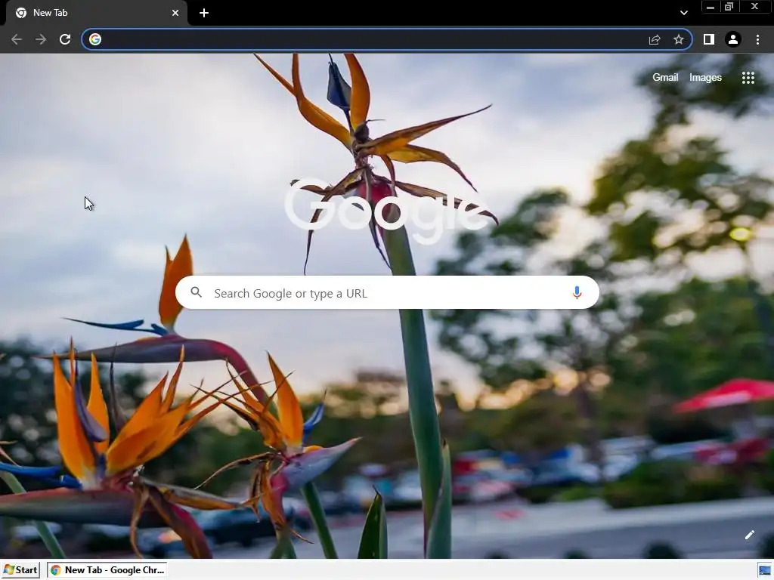This screenshot has width=774, height=580.
Task: Open the Gmail link
Action: pos(665,78)
